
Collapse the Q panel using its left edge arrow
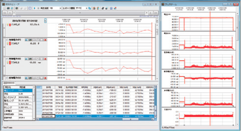pyautogui.click(x=4, y=66)
